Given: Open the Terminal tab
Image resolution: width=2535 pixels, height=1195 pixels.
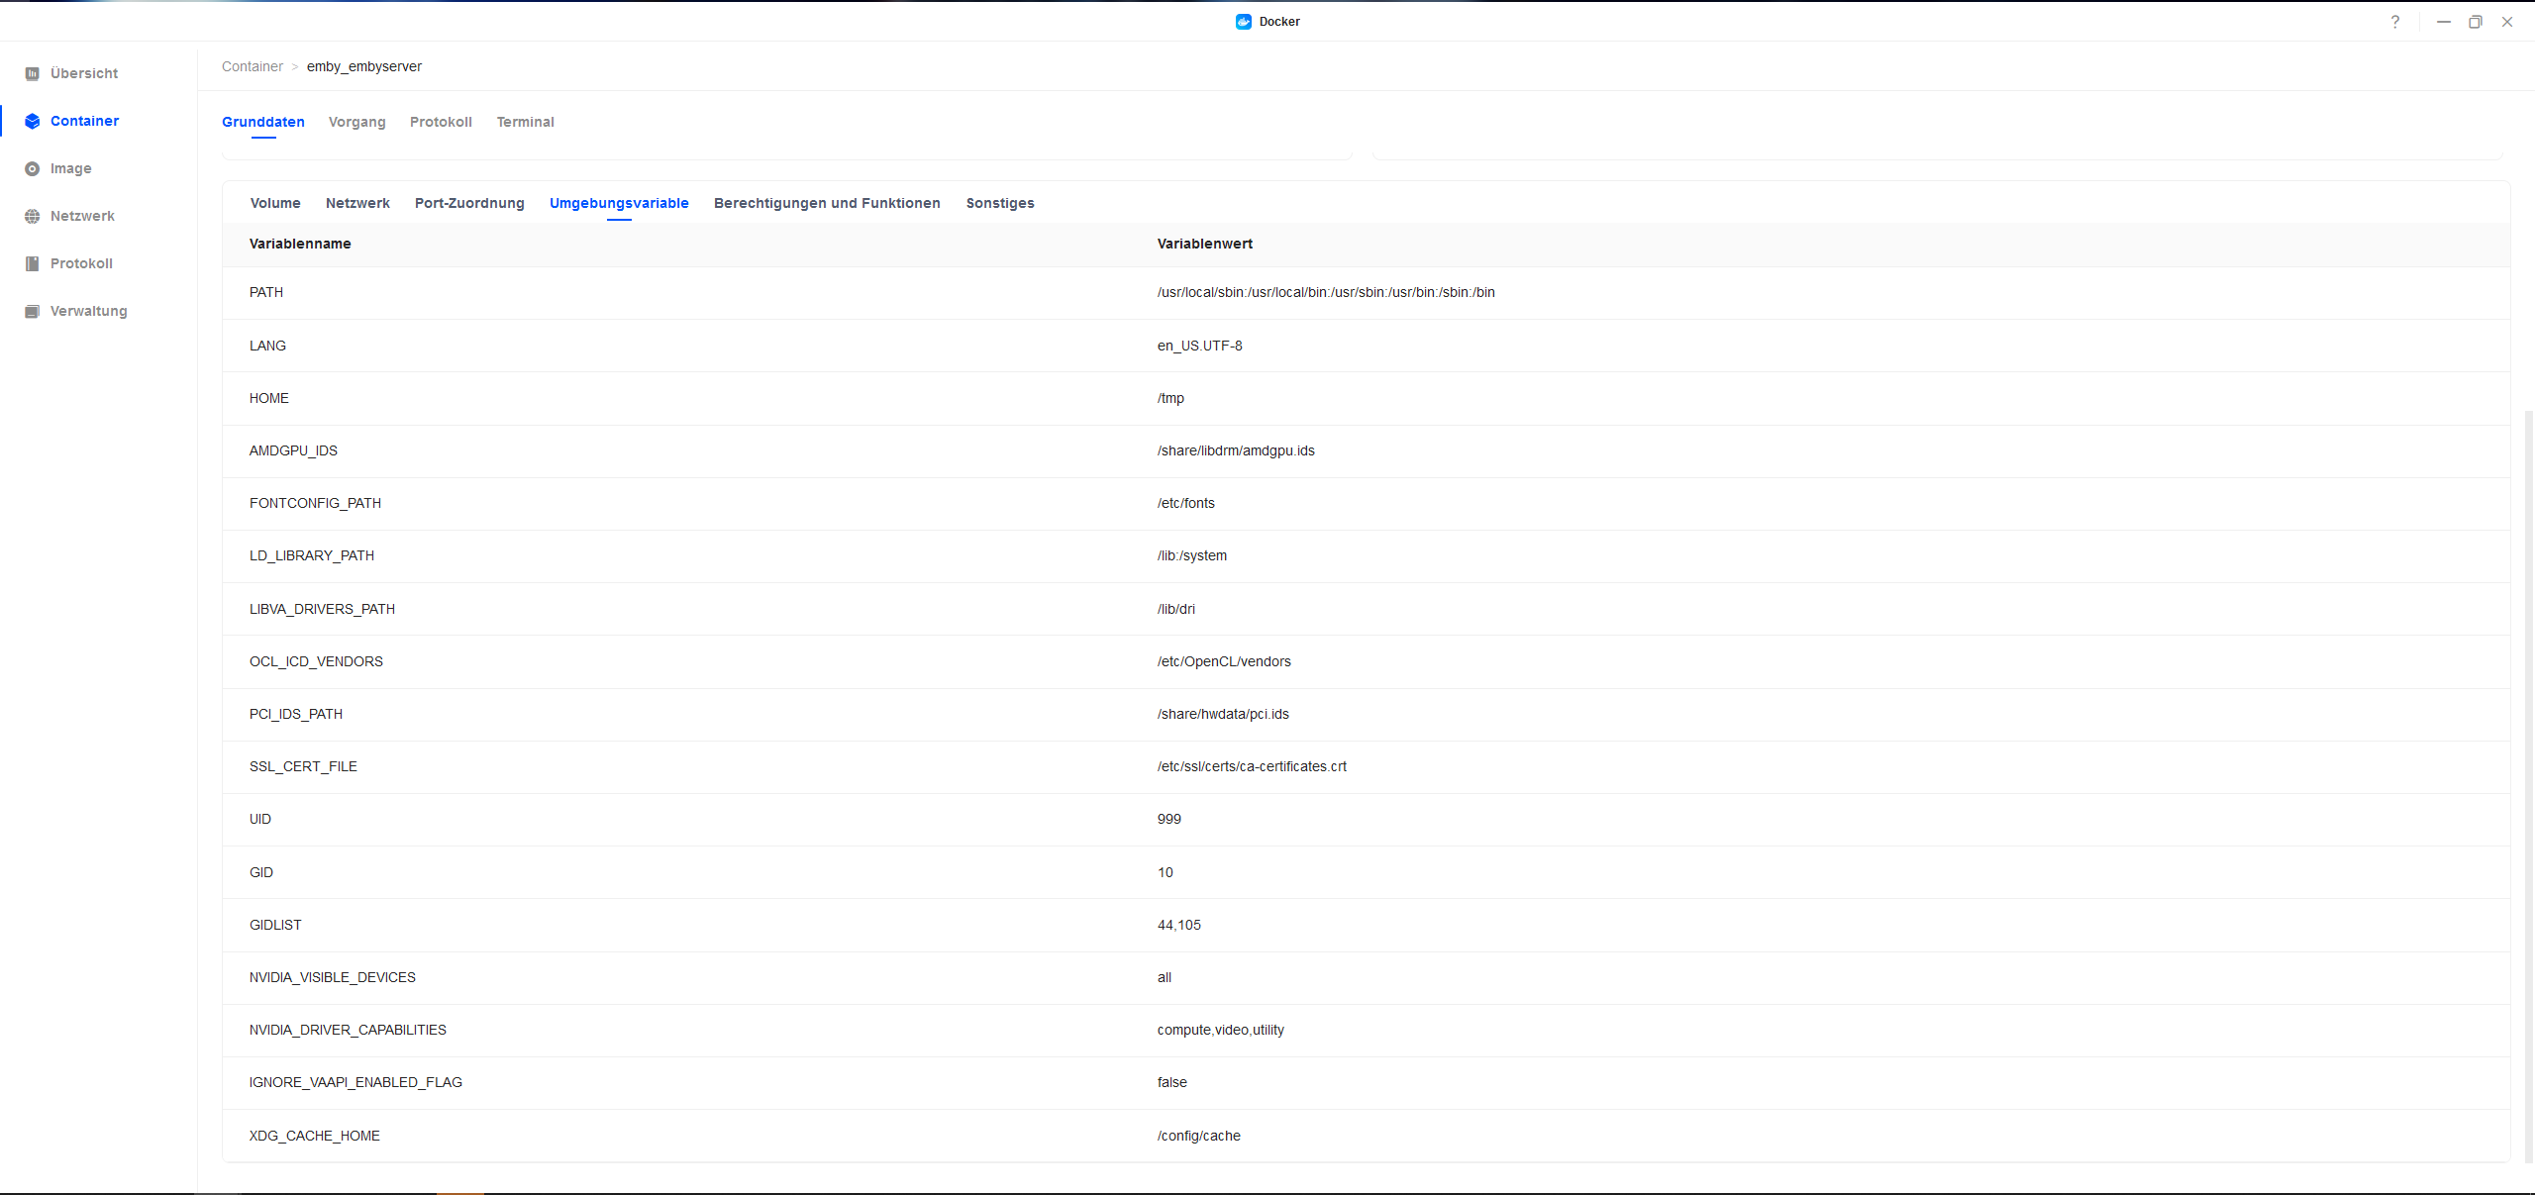Looking at the screenshot, I should pyautogui.click(x=525, y=122).
